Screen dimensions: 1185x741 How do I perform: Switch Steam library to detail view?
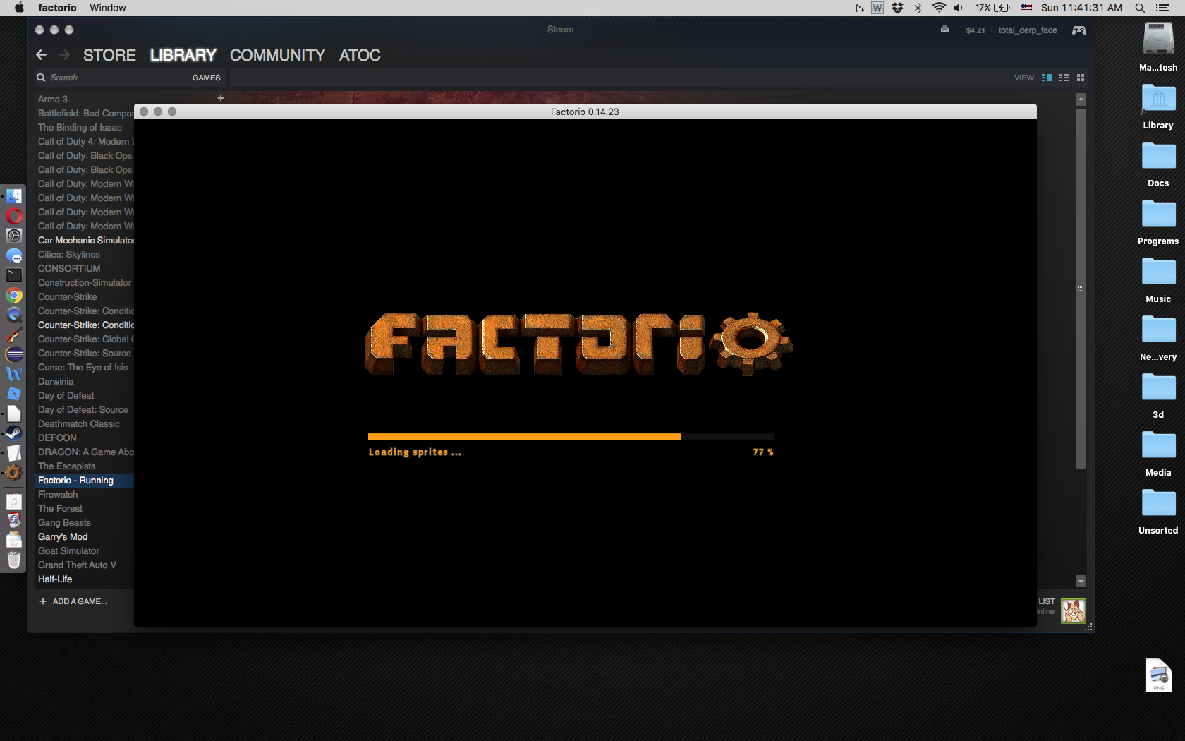pyautogui.click(x=1047, y=78)
